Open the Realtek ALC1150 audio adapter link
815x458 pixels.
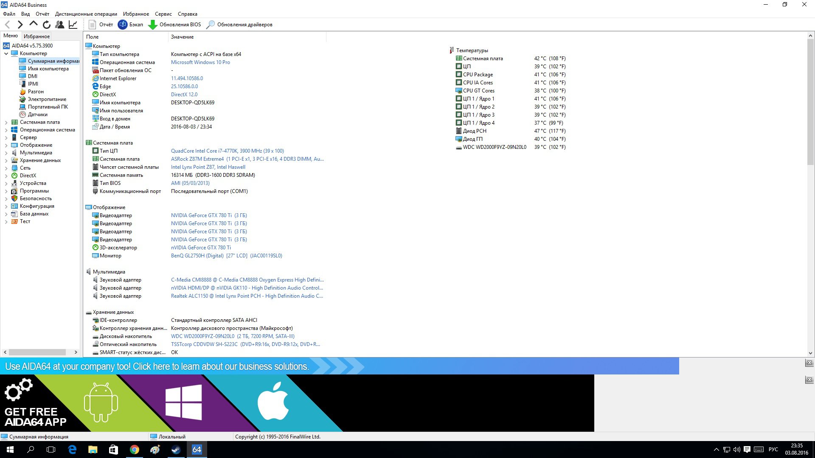[x=247, y=296]
